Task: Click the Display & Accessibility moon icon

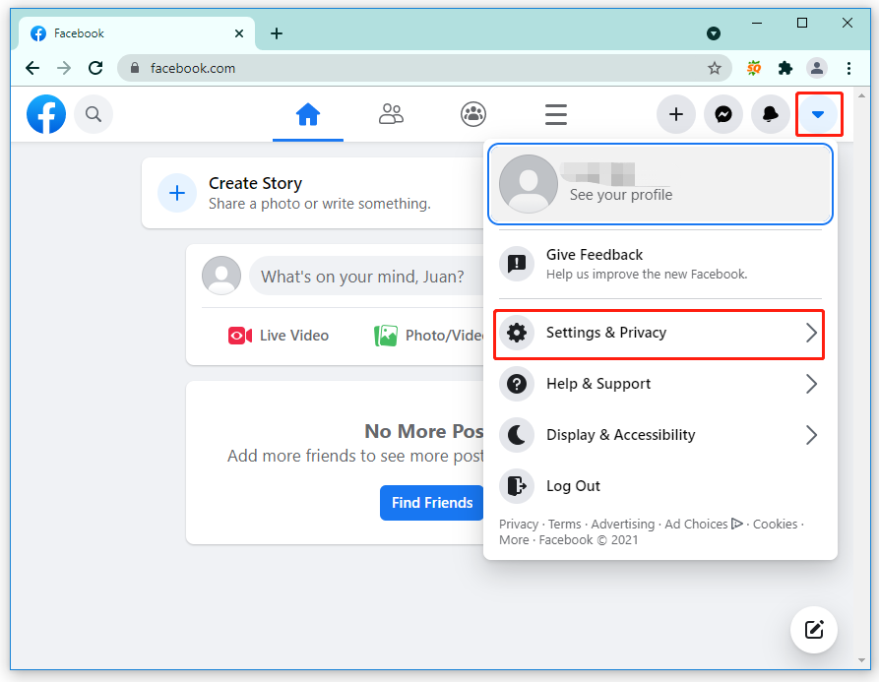Action: (x=517, y=435)
